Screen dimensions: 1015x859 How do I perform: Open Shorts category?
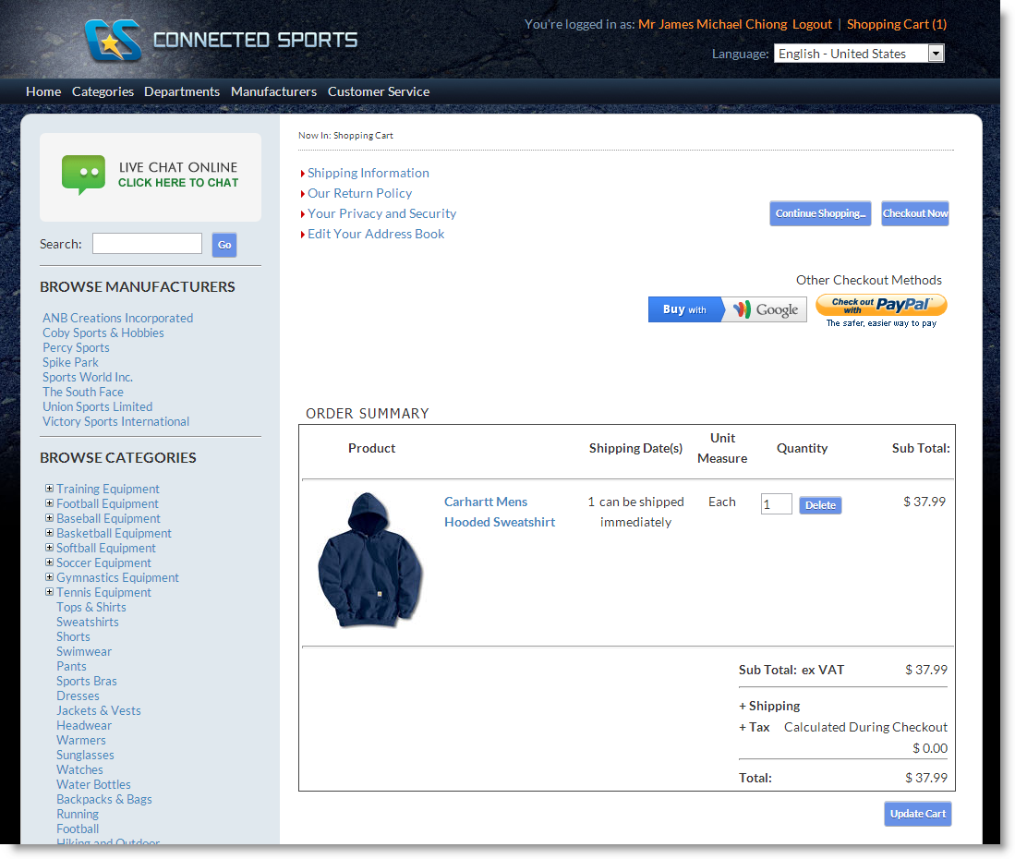pos(73,637)
